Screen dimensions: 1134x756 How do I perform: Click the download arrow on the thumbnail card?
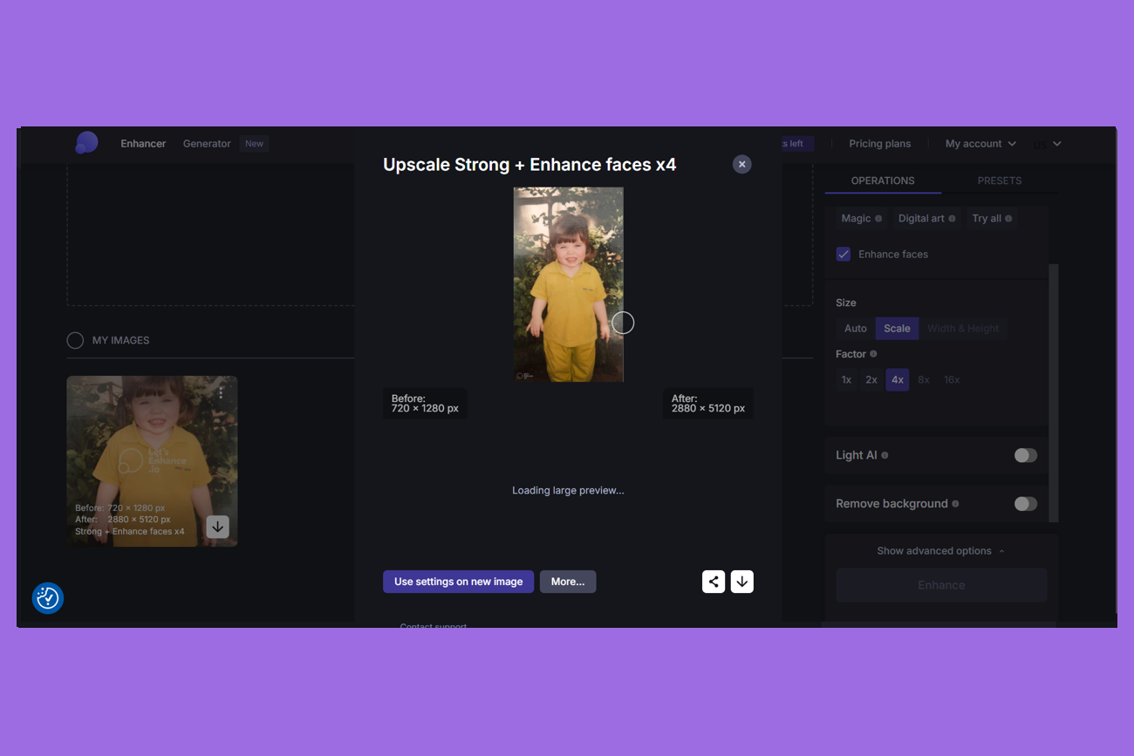(217, 527)
